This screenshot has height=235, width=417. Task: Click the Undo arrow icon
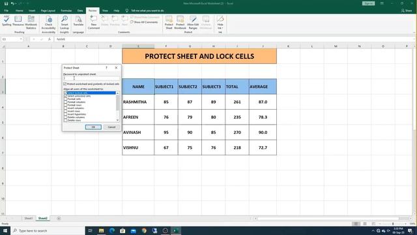click(12, 3)
